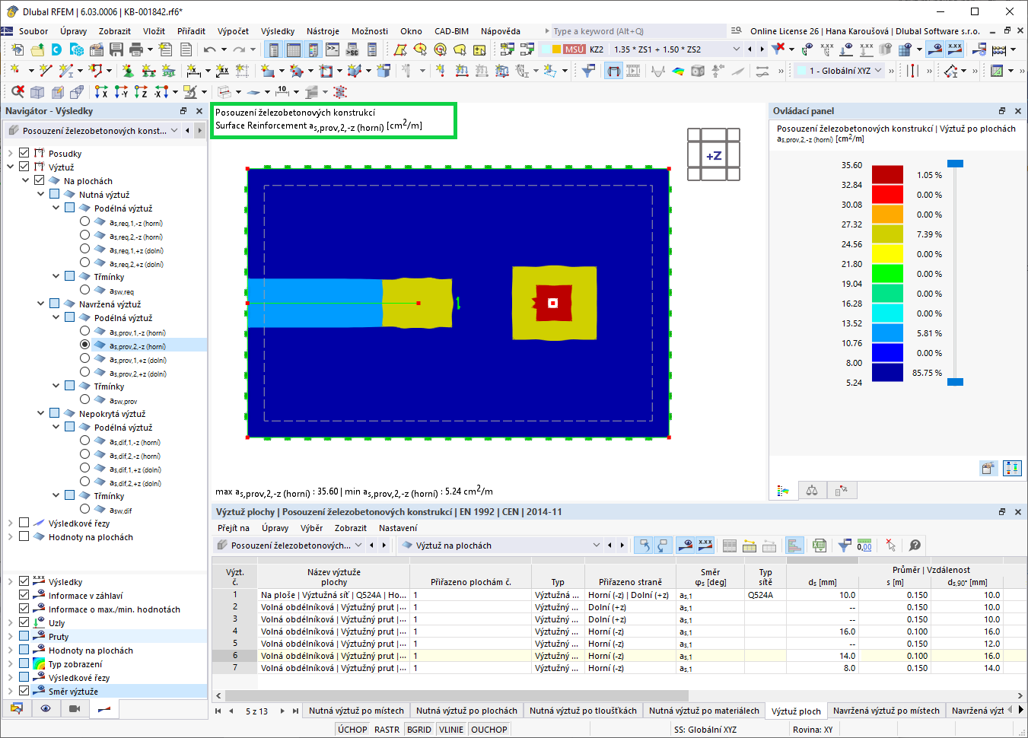Click the dimension tool icon showing 10
Screen dimensions: 1028x738
282,92
